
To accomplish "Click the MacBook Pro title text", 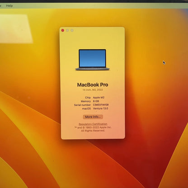I will tap(93, 85).
